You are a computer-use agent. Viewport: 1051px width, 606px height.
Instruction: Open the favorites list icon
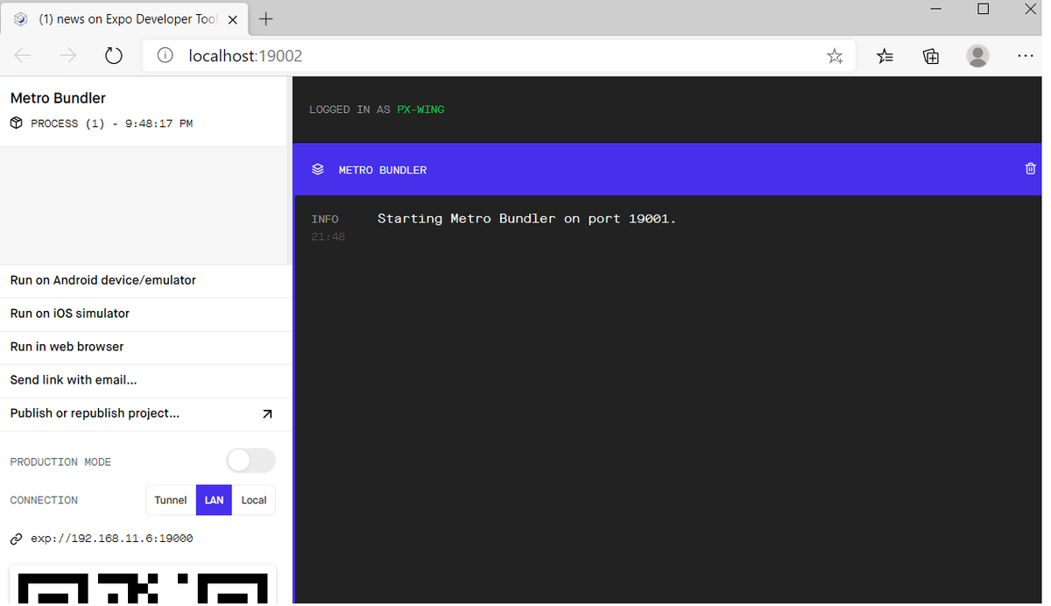pyautogui.click(x=885, y=56)
